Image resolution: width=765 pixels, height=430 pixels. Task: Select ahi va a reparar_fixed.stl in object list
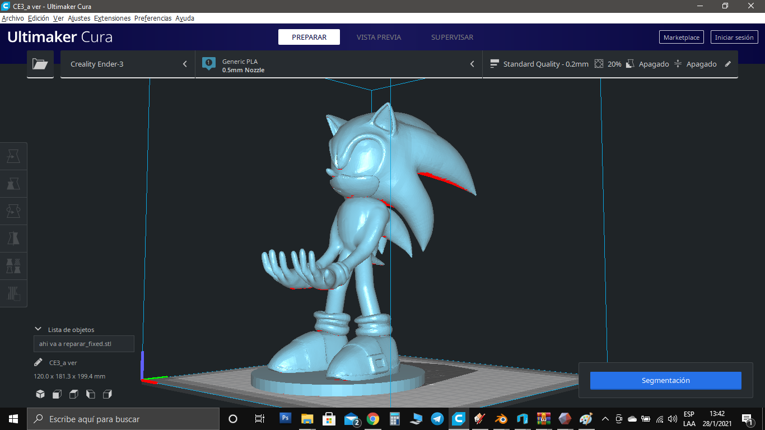pyautogui.click(x=83, y=343)
